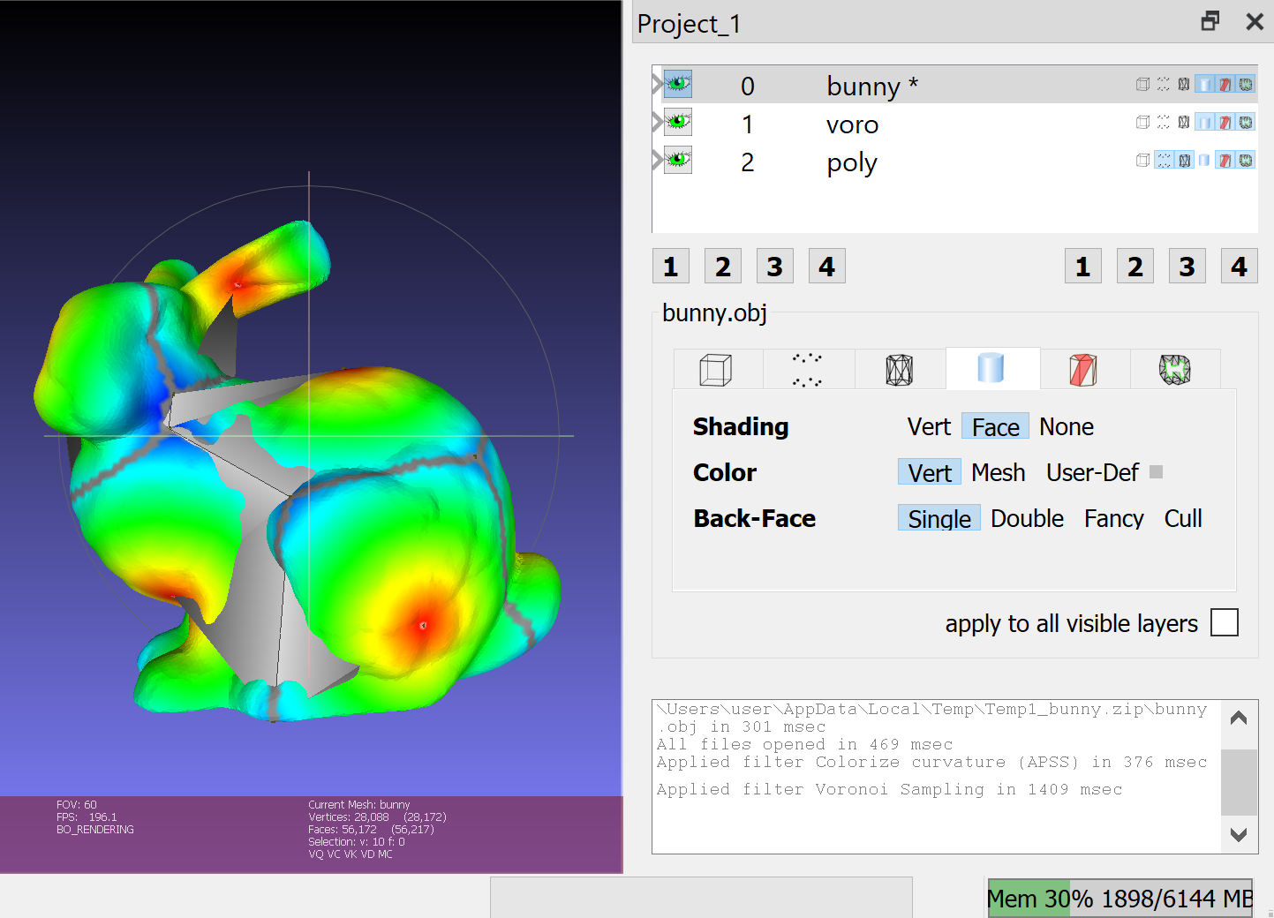Expand the poly layer entry
Screen dimensions: 1274x918
(655, 160)
